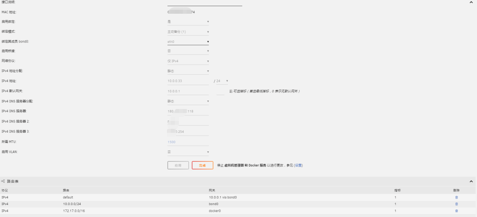This screenshot has height=217, width=477.
Task: Open the IPv4 DNS 服务器分配 dropdown
Action: (188, 101)
